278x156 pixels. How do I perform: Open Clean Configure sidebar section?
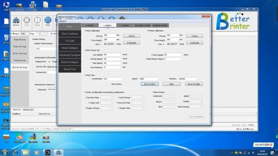click(x=70, y=34)
